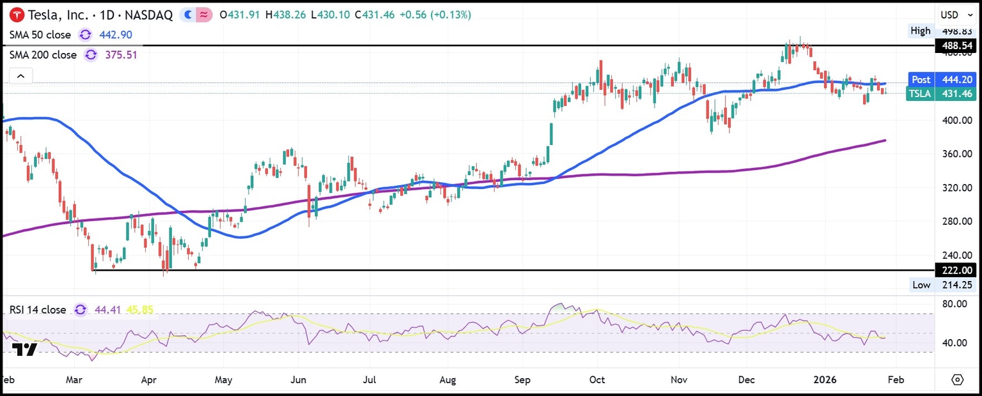Click the SMA 50 close legend text

pyautogui.click(x=40, y=35)
